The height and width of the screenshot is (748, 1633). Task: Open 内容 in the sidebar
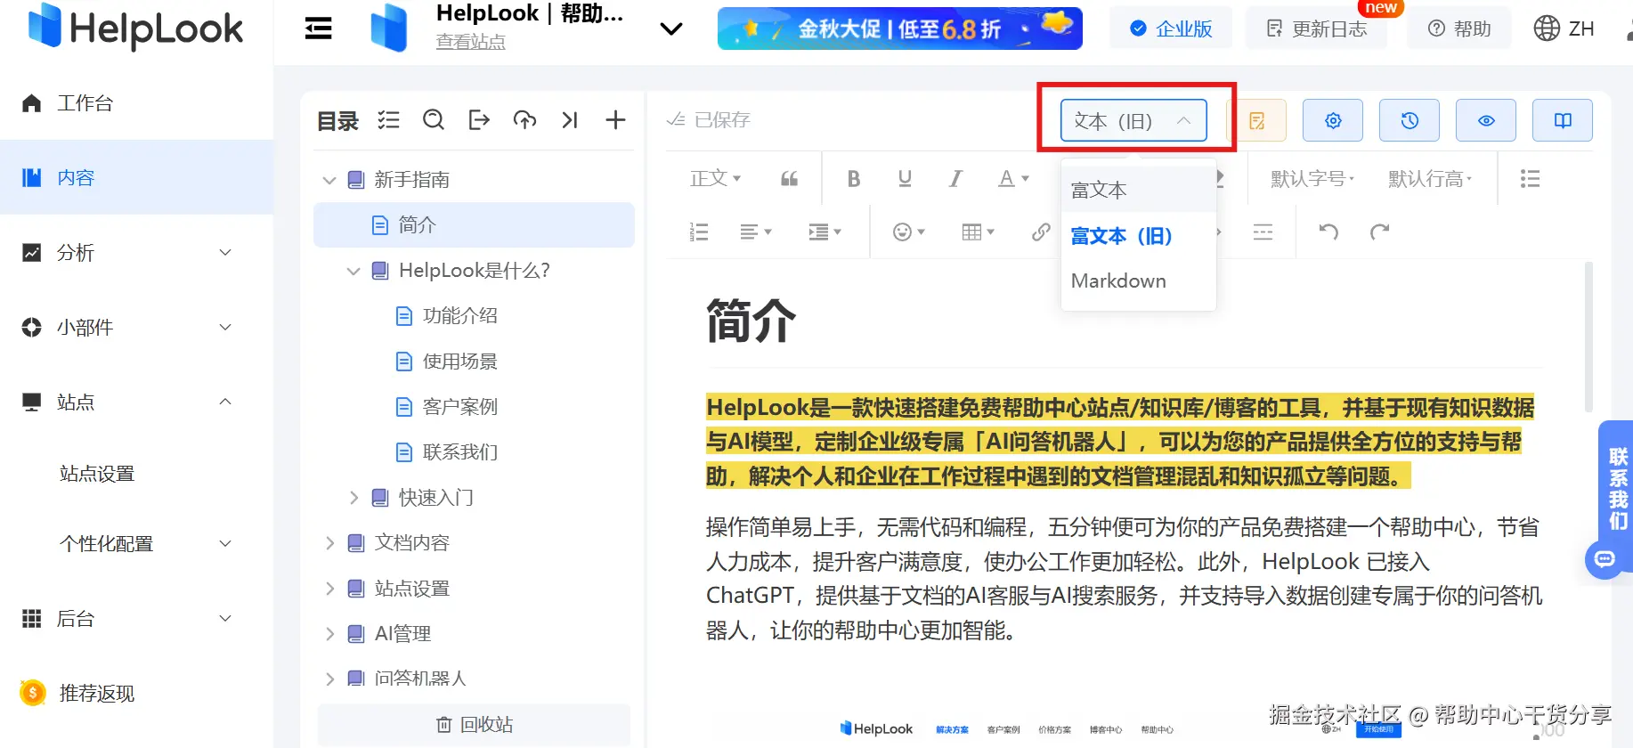tap(136, 177)
